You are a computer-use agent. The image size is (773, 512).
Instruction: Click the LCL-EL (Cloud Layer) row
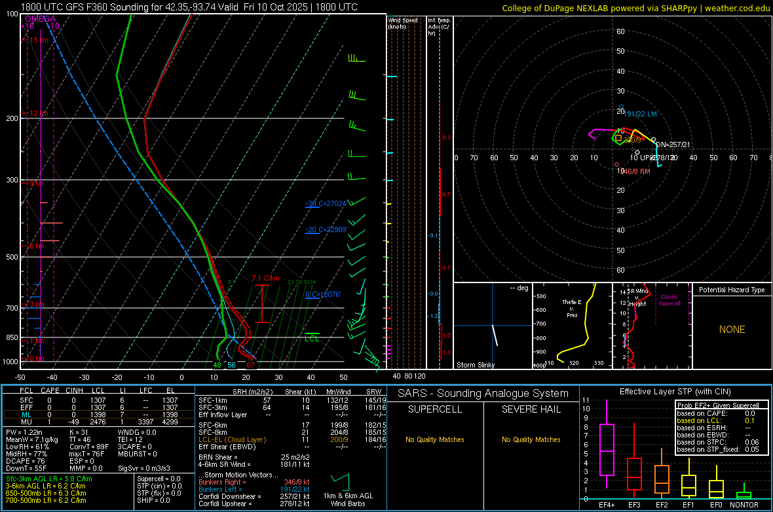293,439
